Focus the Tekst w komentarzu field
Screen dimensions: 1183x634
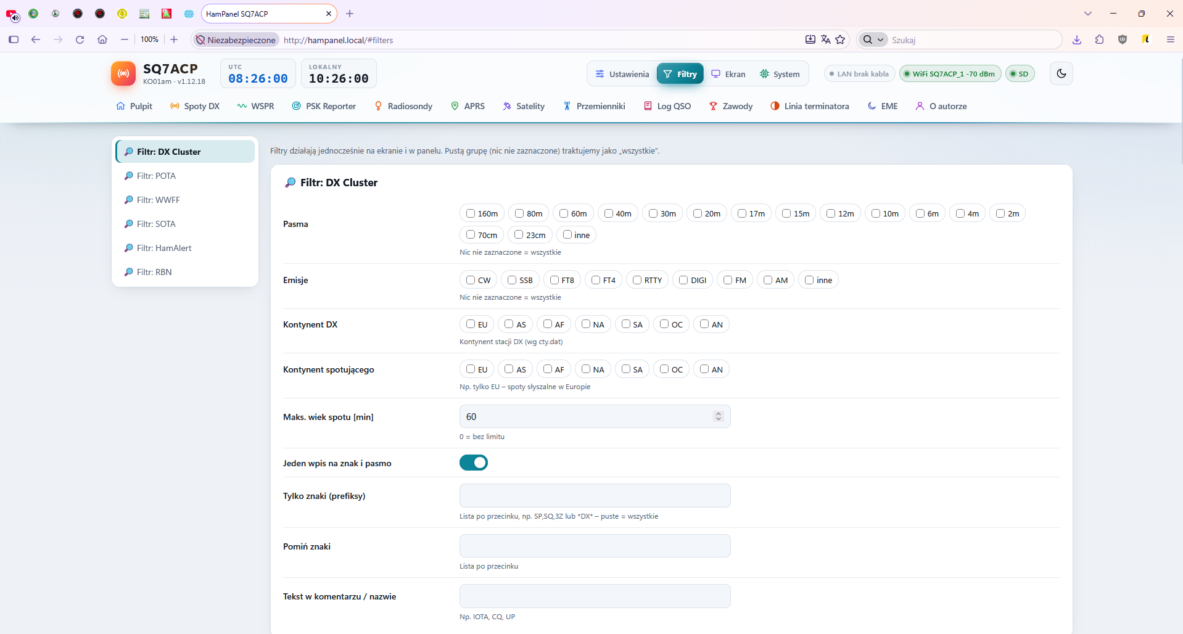click(595, 596)
